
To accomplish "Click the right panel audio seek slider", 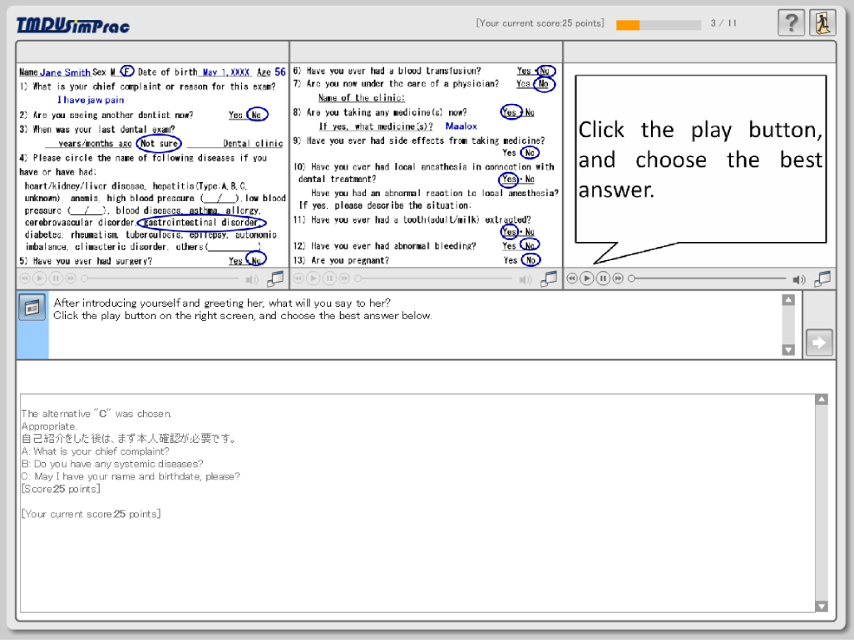I will [x=707, y=278].
